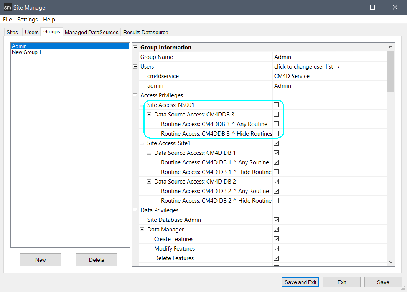Collapse the Site Access: NS001 node
Viewport: 407px width, 292px height.
(x=142, y=105)
